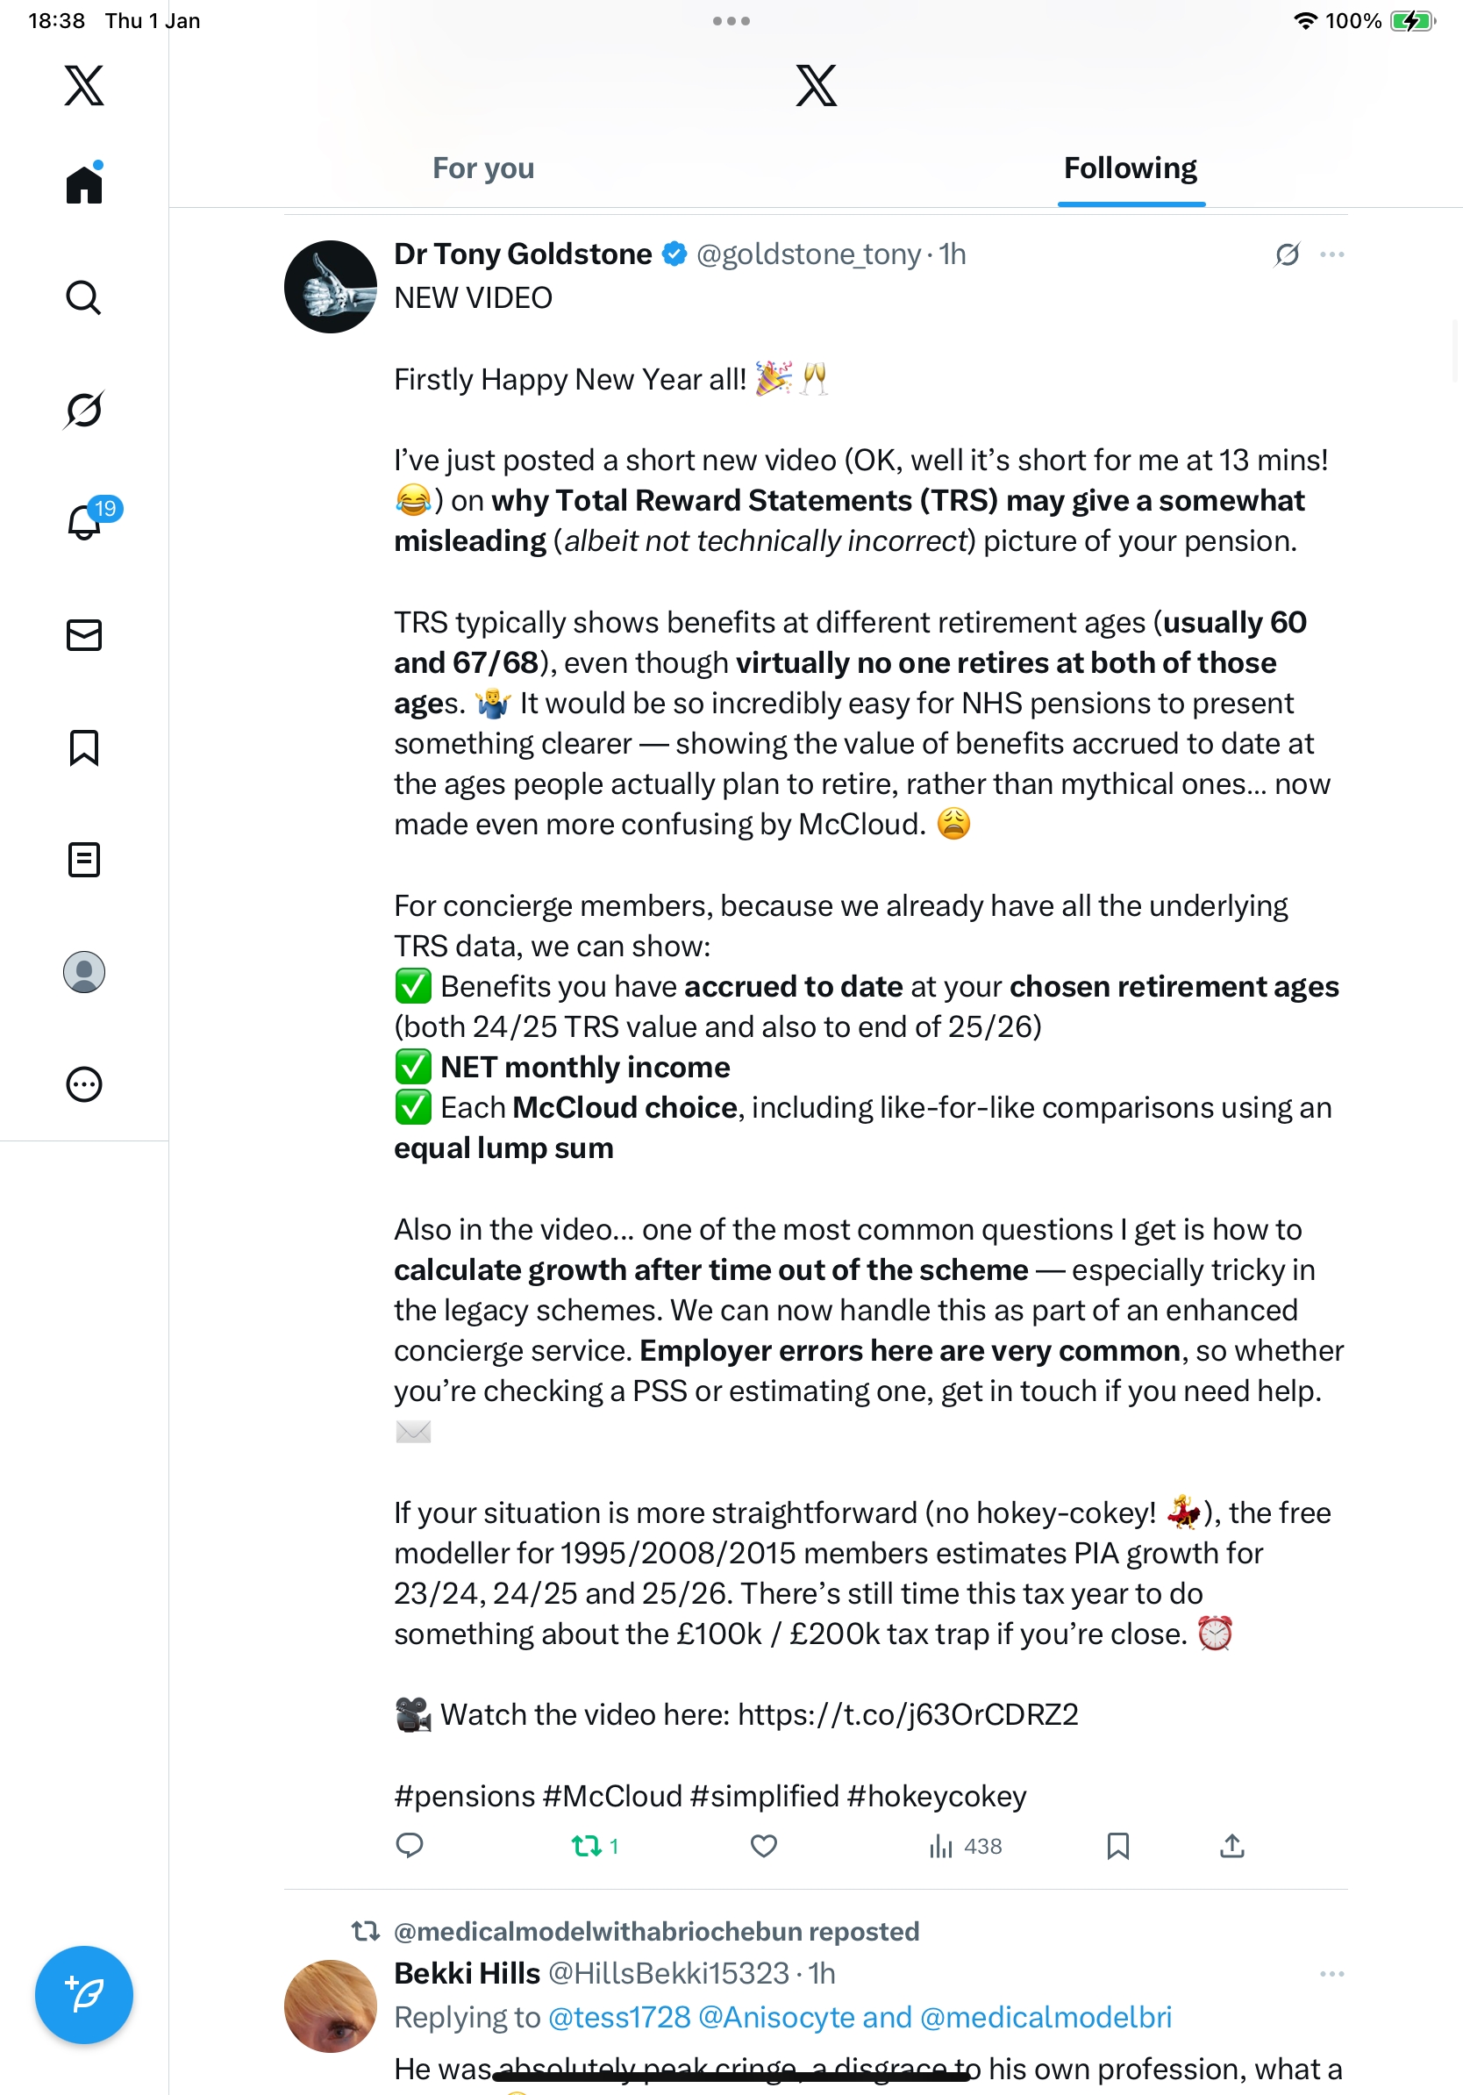Open Search from the sidebar
This screenshot has height=2095, width=1463.
click(84, 297)
